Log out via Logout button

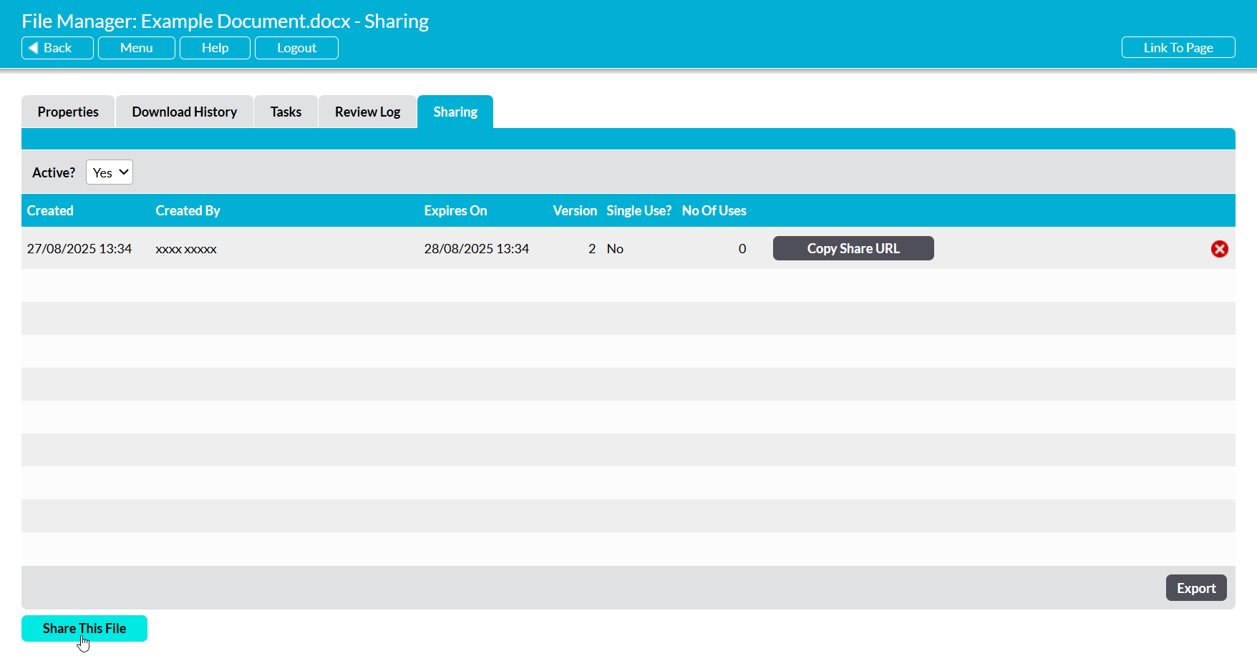(x=296, y=48)
